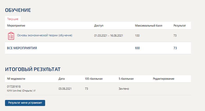The height and width of the screenshot is (111, 205).
Task: Click the № ведомости column header
Action: click(16, 79)
